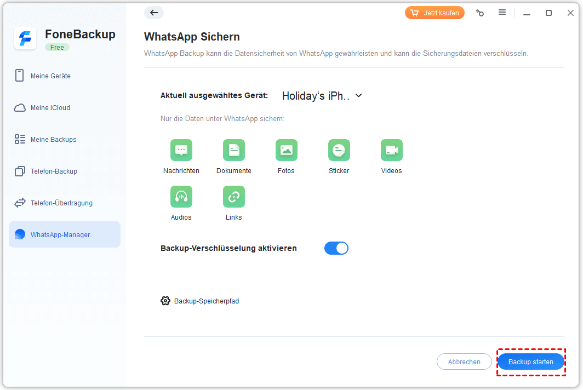Click the back arrow button
The height and width of the screenshot is (390, 583).
pyautogui.click(x=154, y=13)
